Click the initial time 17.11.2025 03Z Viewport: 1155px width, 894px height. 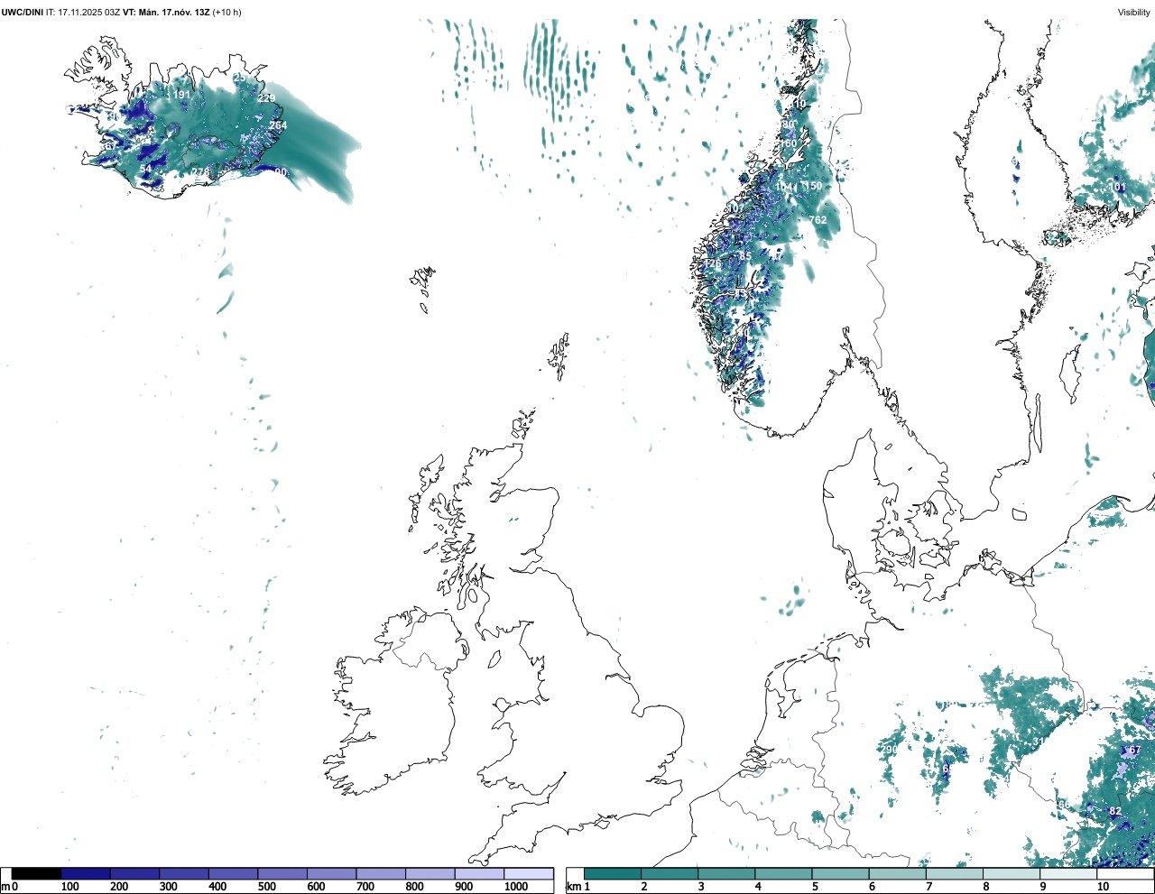(83, 13)
